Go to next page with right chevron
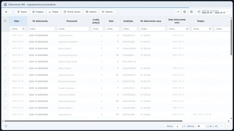This screenshot has width=234, height=131. coord(228,126)
